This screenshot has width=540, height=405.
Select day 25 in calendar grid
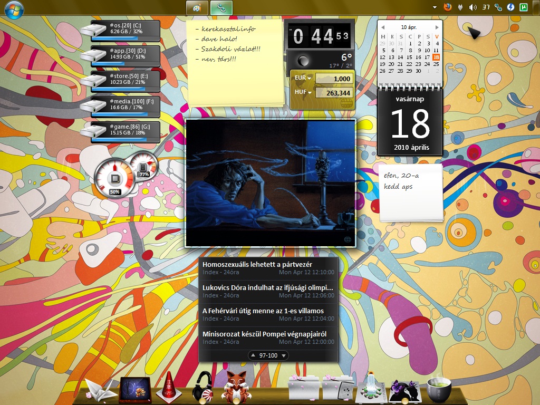tap(436, 64)
